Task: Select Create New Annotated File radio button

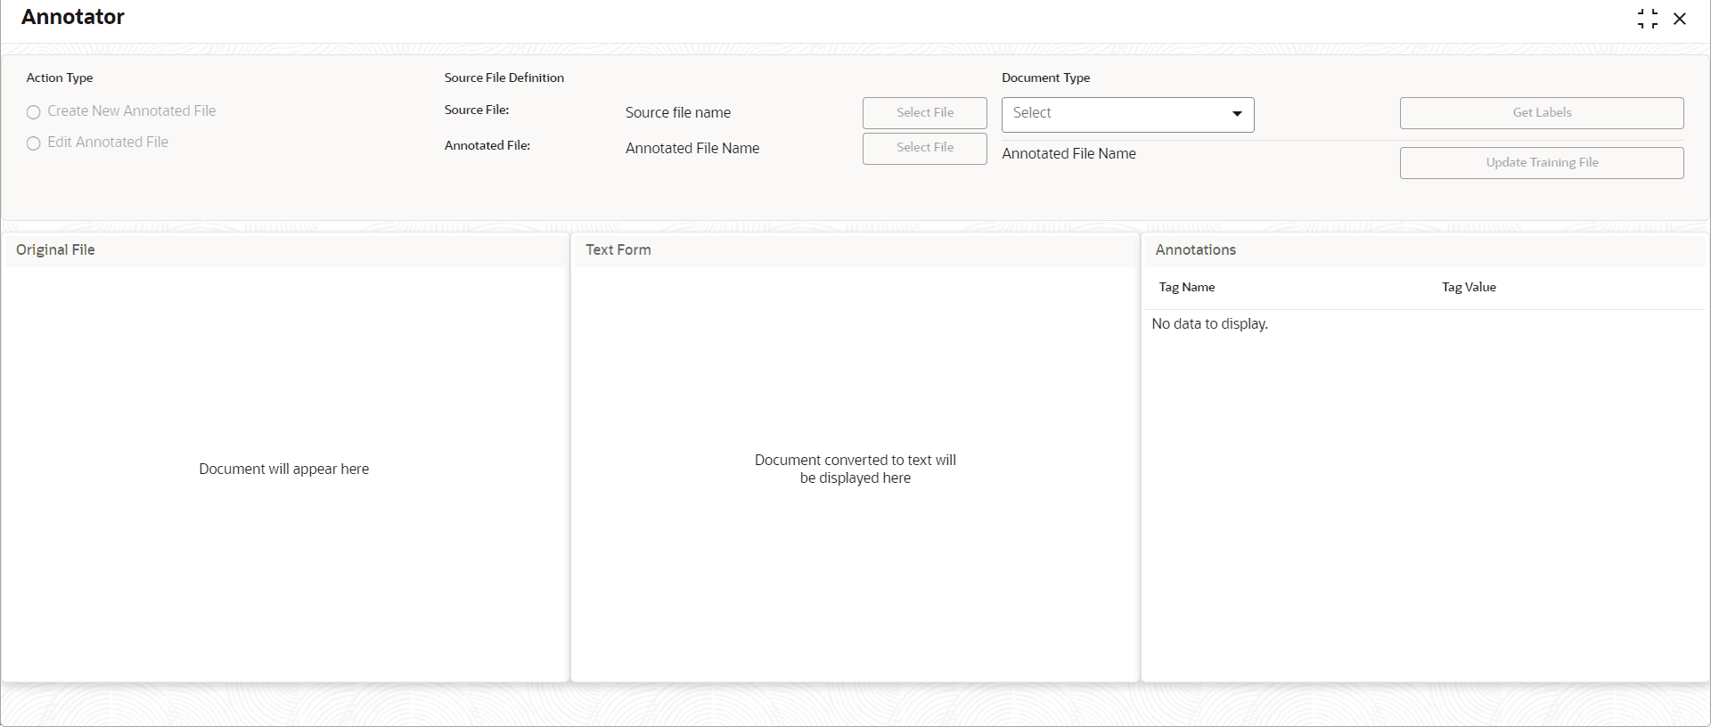Action: pos(34,112)
